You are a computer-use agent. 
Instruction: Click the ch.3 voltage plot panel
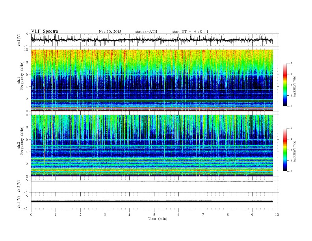tap(155, 186)
